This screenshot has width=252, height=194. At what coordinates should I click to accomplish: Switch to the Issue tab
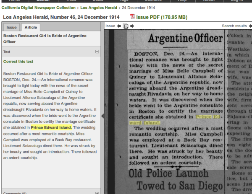(11, 27)
